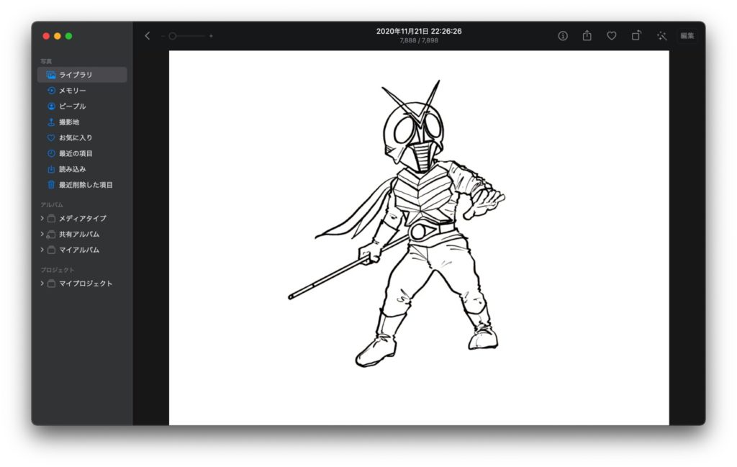
Task: Click the アルバム section header
Action: [x=52, y=205]
